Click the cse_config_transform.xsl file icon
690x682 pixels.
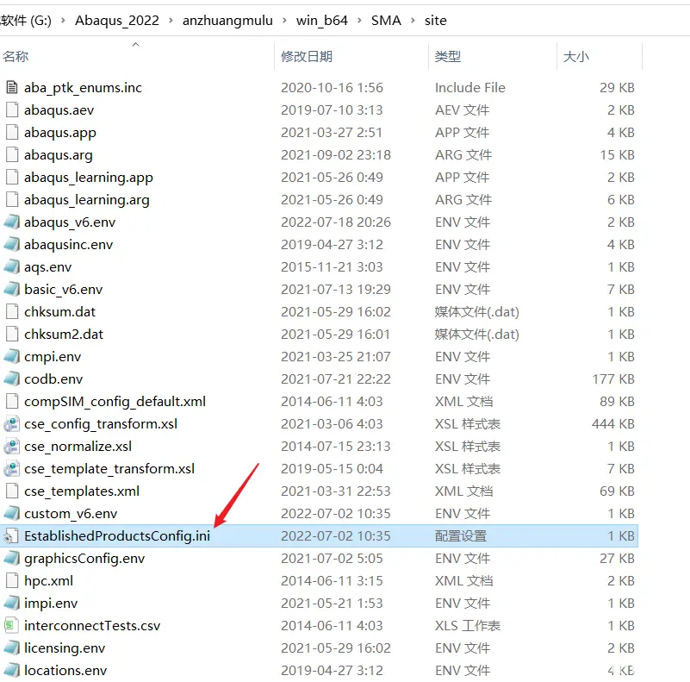[12, 424]
